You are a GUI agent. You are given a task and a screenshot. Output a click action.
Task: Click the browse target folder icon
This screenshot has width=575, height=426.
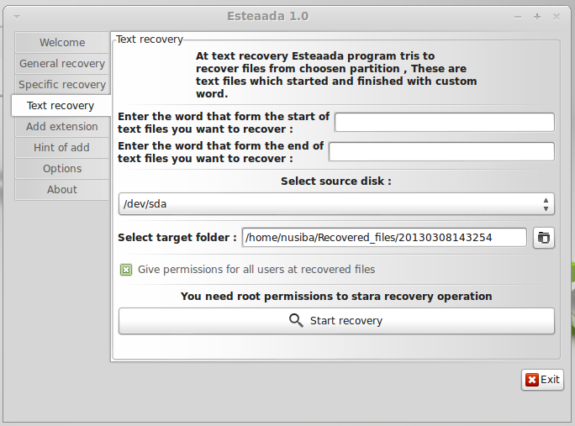(x=544, y=238)
